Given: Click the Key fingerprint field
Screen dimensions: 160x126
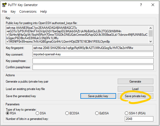Looking at the screenshot, I should pos(93,48).
